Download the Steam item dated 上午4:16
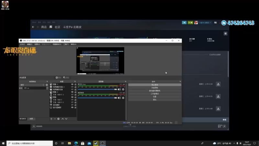Image resolution: width=259 pixels, height=146 pixels. point(218,84)
